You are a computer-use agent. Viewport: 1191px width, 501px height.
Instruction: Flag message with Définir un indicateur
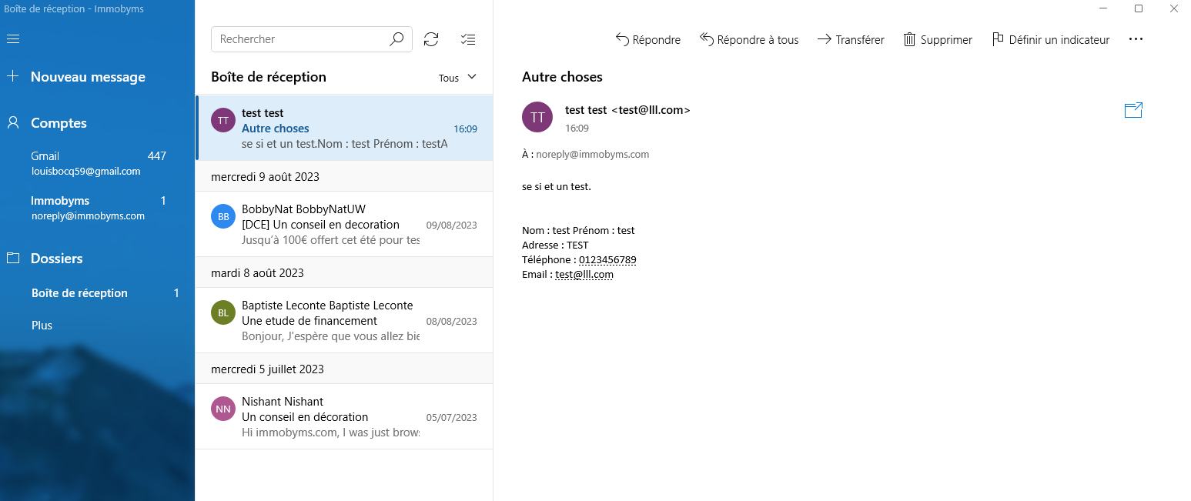pos(1051,39)
